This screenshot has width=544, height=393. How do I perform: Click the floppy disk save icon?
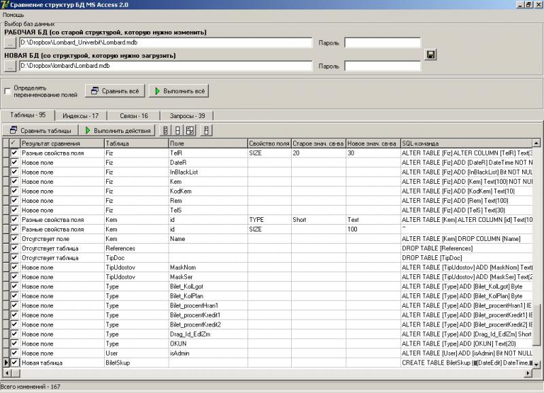430,55
